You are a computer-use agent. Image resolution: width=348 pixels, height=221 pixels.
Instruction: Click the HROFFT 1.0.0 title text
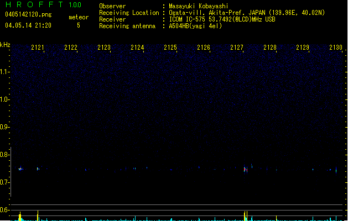[43, 4]
